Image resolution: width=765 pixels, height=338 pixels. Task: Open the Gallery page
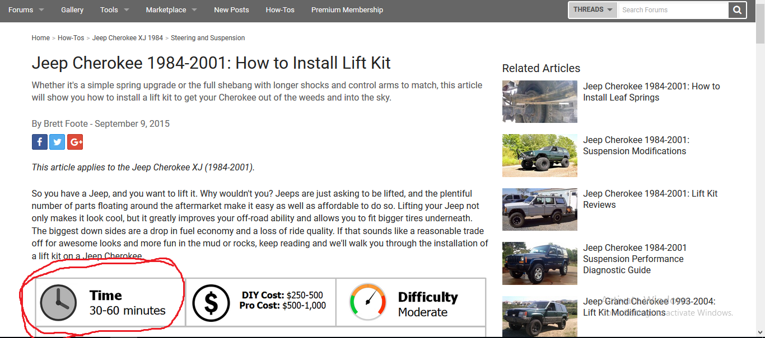[72, 9]
